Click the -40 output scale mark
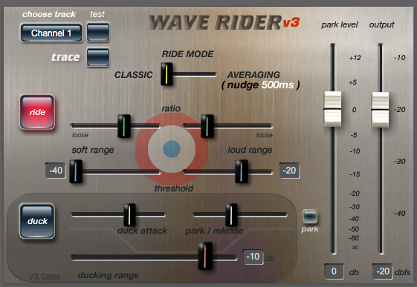This screenshot has height=287, width=417. pos(399,214)
